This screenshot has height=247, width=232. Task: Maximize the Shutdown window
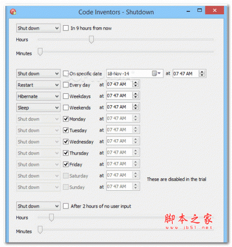point(199,10)
